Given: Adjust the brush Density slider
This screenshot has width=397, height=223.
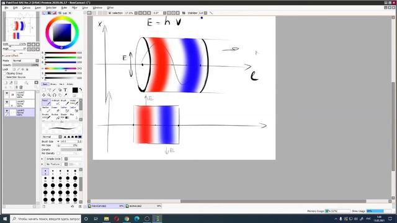Looking at the screenshot, I should (x=71, y=149).
